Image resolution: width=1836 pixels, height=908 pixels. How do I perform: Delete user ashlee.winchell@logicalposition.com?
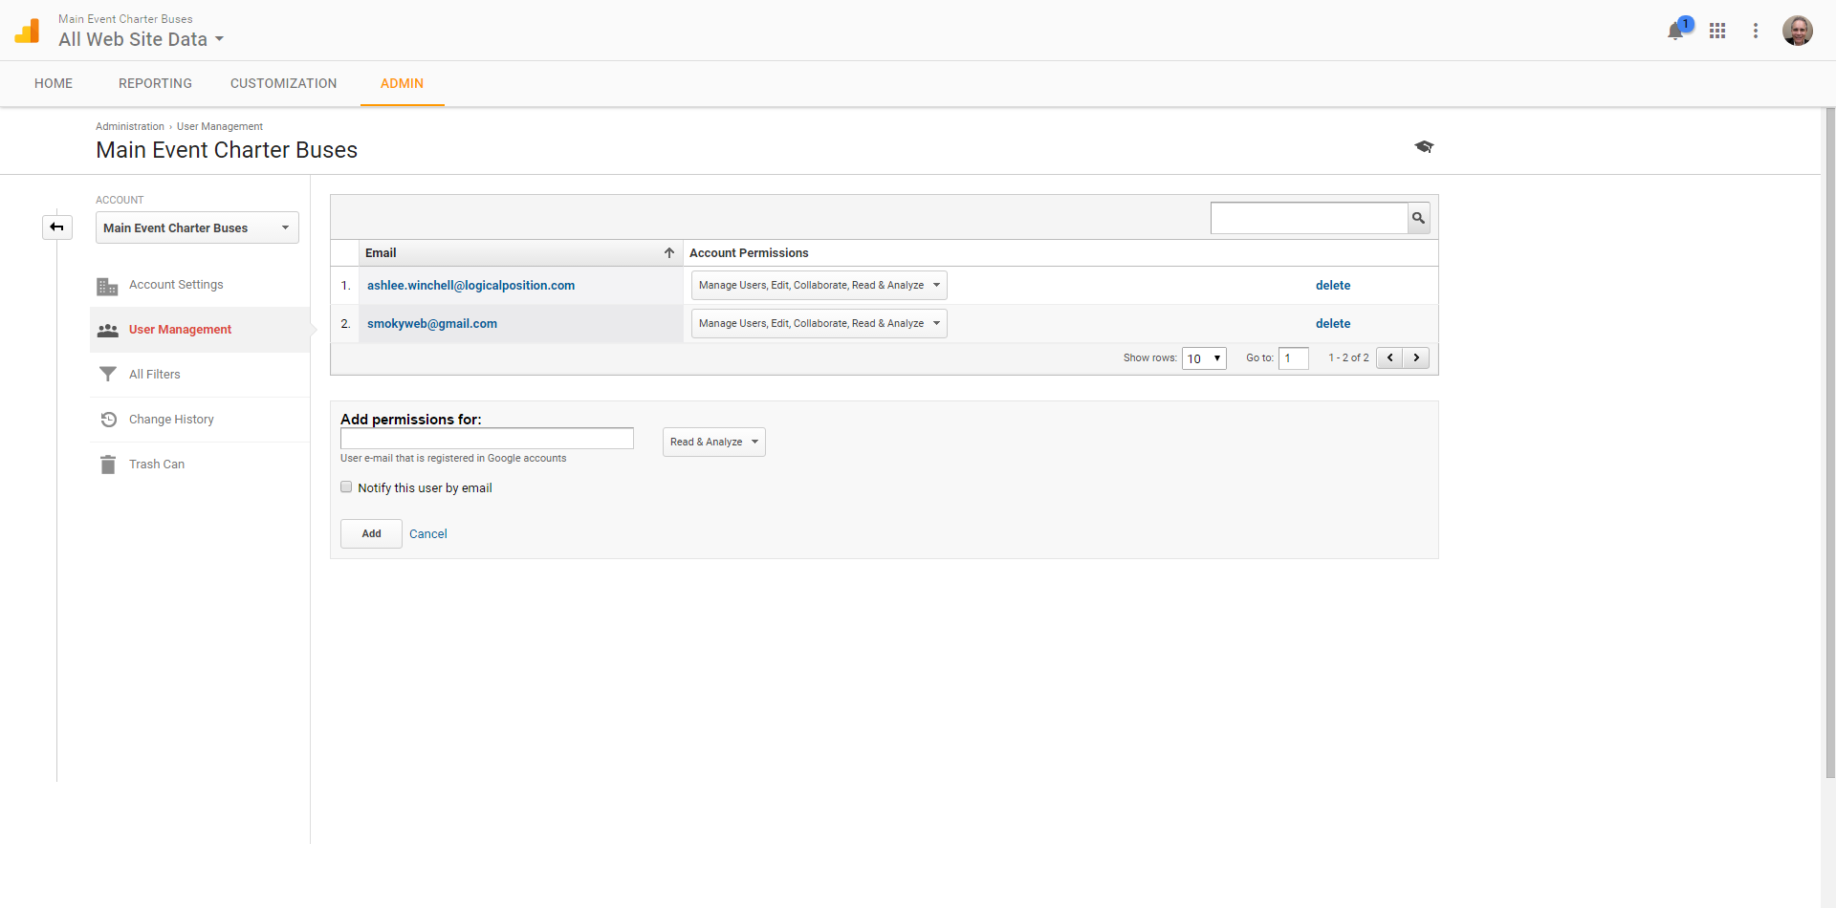[1333, 285]
